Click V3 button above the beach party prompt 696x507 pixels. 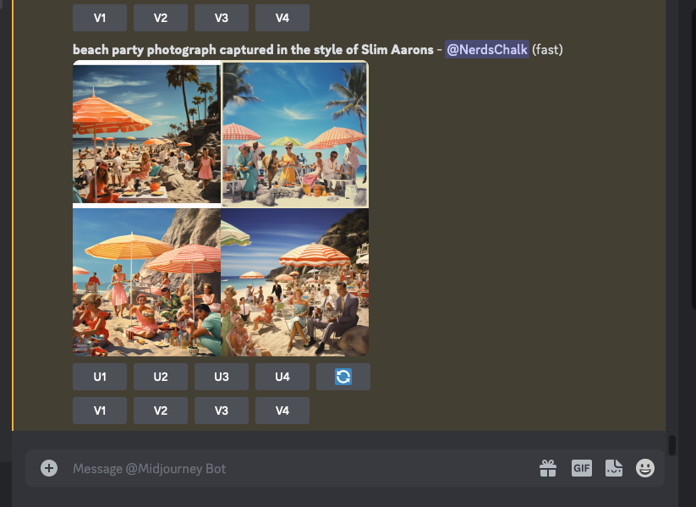pos(222,18)
